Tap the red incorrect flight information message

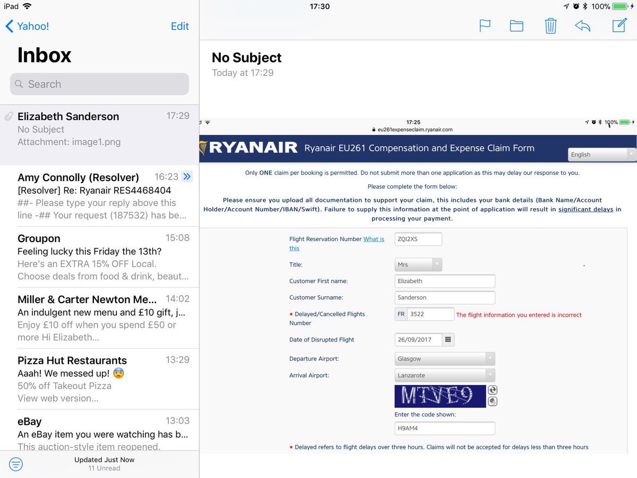point(519,315)
